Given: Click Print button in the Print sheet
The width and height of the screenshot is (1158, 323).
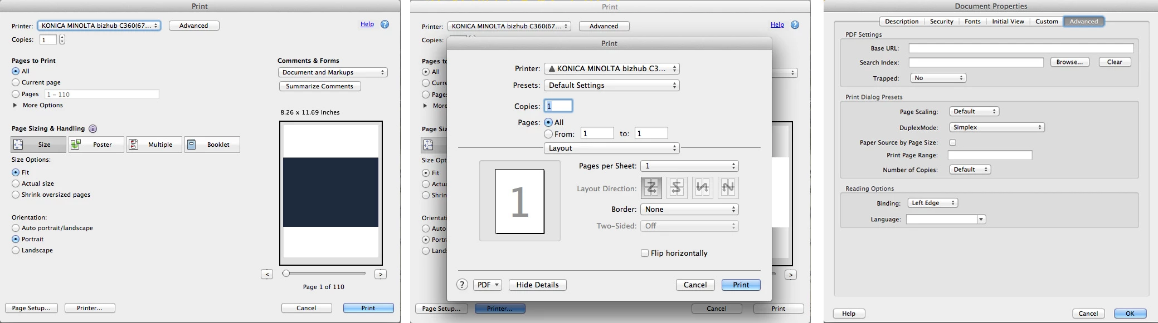Looking at the screenshot, I should (741, 285).
